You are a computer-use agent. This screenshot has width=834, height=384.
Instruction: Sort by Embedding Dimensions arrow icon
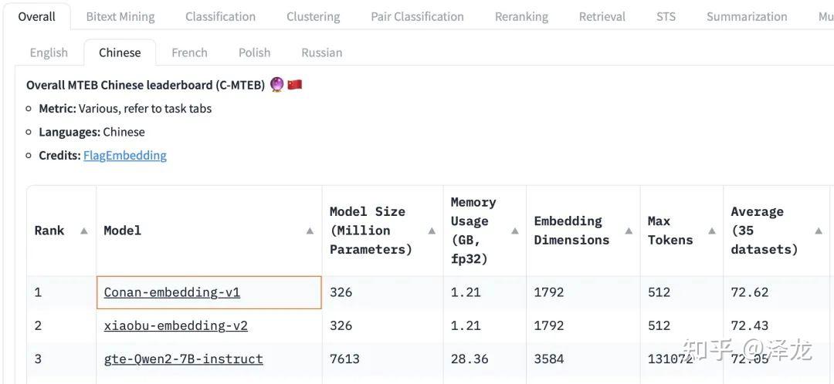[629, 231]
